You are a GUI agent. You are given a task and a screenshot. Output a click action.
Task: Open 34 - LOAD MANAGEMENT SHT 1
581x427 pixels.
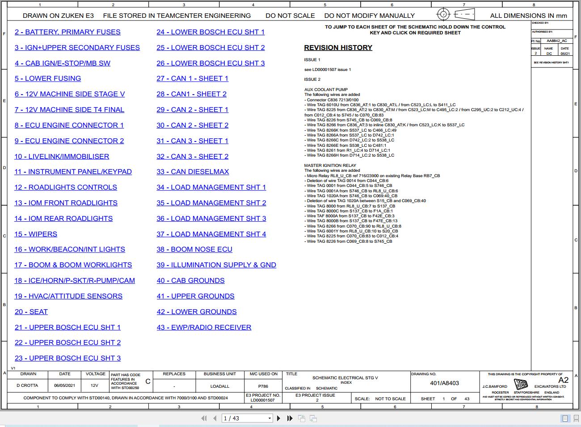pos(211,187)
